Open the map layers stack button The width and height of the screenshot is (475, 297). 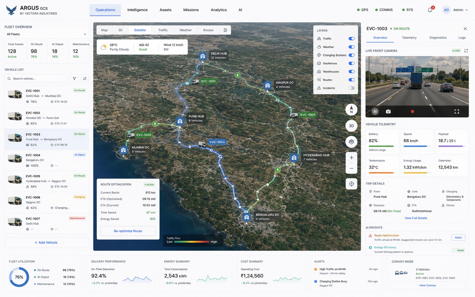coord(351,142)
